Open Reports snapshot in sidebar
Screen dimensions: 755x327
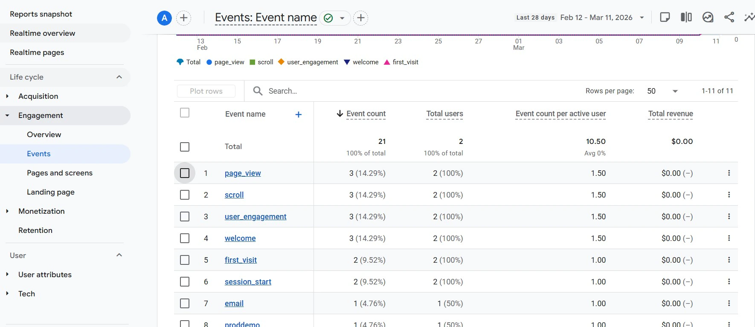pyautogui.click(x=41, y=14)
